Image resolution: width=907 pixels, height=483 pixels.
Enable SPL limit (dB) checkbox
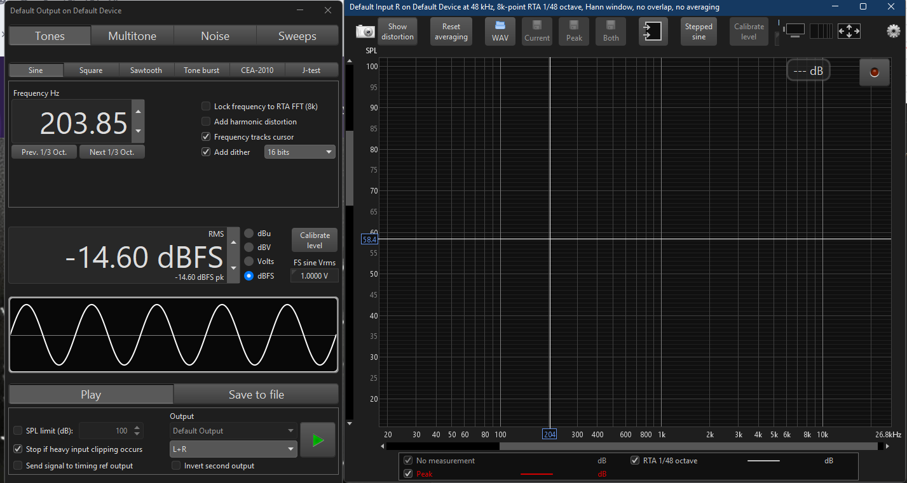pyautogui.click(x=18, y=431)
